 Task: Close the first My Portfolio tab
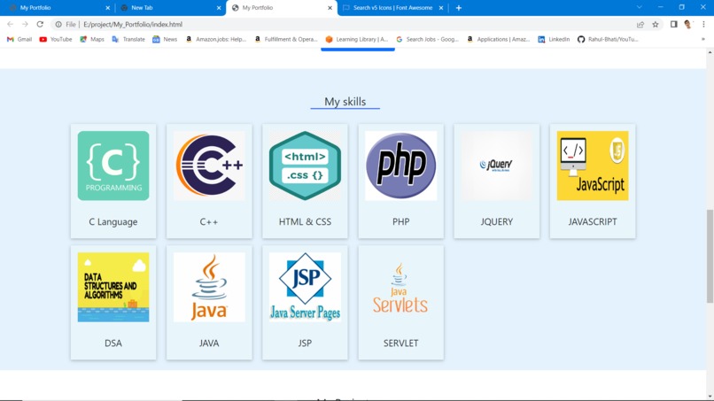point(107,8)
